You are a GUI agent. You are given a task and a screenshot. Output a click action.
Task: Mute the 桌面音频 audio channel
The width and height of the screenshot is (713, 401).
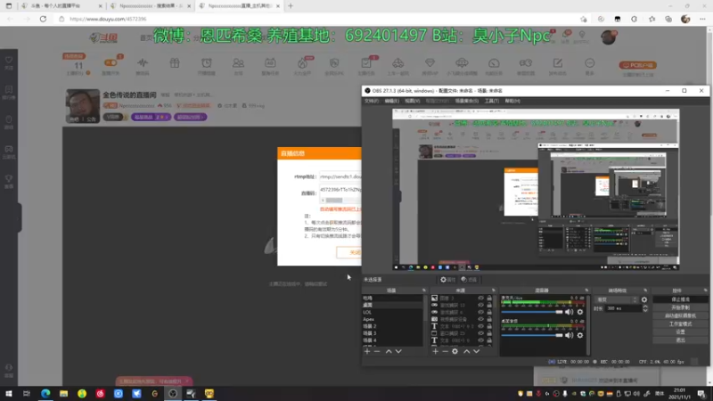click(569, 336)
